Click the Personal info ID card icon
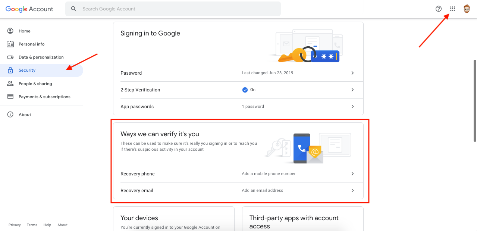The height and width of the screenshot is (231, 477). coord(10,44)
